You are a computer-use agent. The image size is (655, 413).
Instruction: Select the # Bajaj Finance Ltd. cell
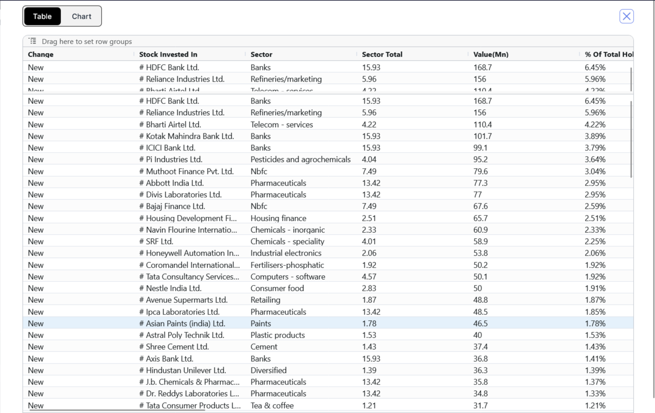tap(190, 206)
